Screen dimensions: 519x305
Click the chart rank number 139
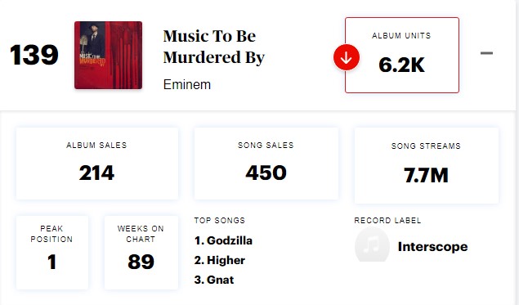[34, 55]
